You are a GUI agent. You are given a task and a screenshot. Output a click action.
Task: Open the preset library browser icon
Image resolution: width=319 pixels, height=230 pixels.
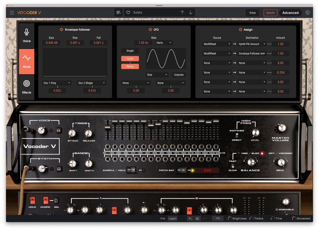(x=118, y=12)
